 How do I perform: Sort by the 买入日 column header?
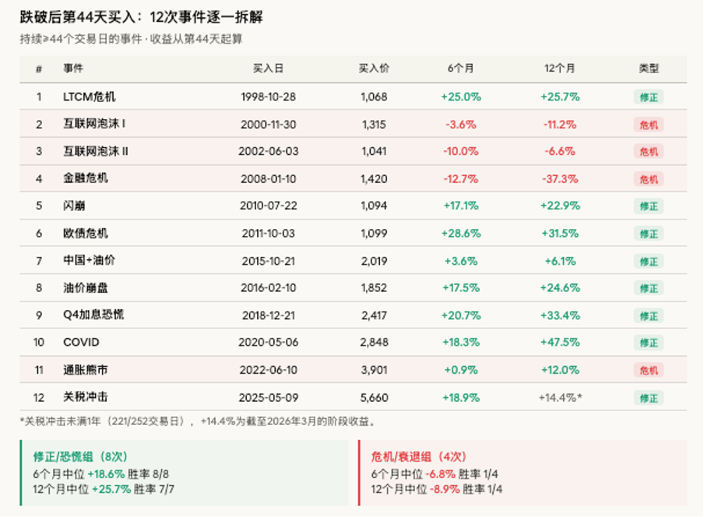269,69
